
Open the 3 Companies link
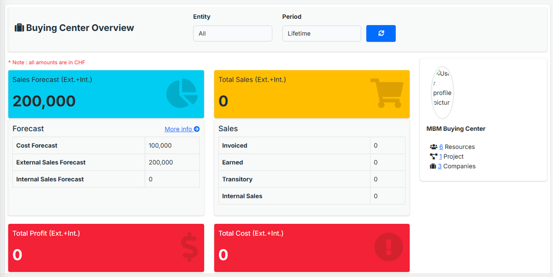(440, 166)
